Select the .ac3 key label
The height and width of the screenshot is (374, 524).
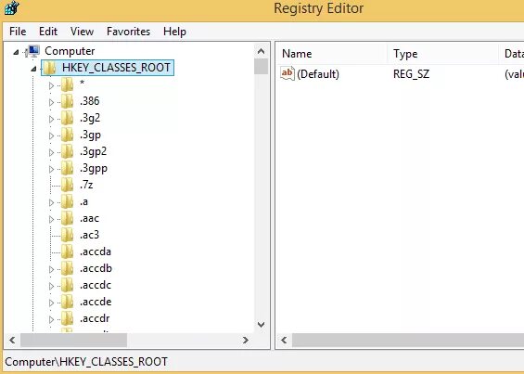pos(89,235)
